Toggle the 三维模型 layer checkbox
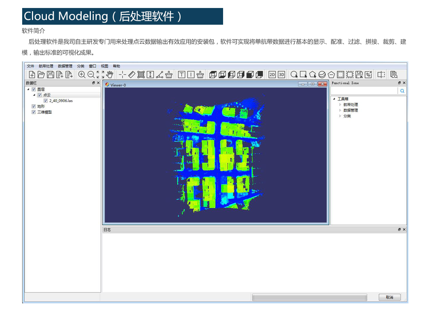The height and width of the screenshot is (311, 436). tap(34, 112)
